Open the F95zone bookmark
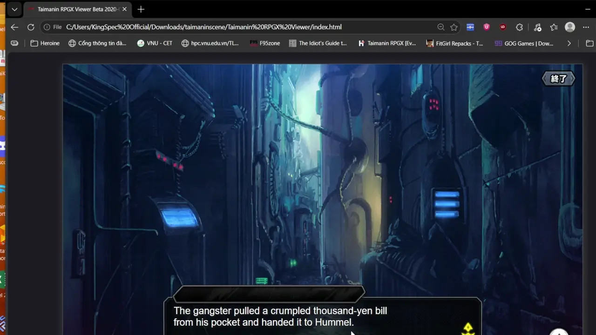 265,43
